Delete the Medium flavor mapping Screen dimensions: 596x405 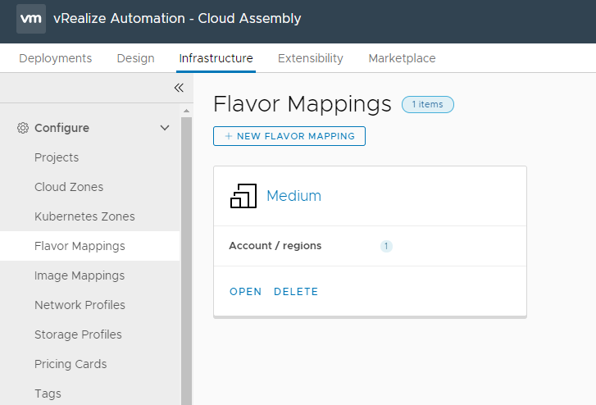point(296,292)
